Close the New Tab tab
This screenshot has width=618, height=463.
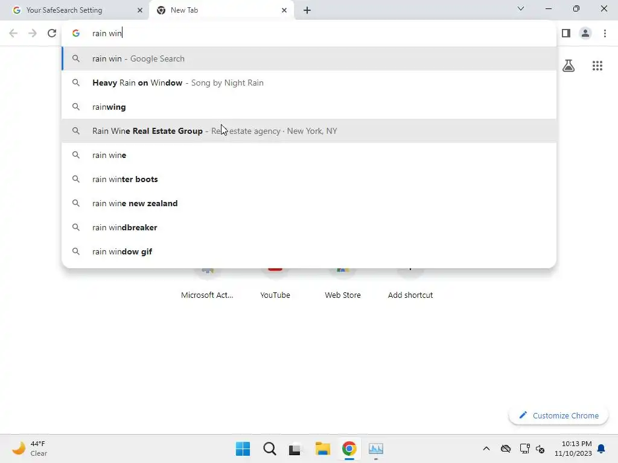[284, 10]
